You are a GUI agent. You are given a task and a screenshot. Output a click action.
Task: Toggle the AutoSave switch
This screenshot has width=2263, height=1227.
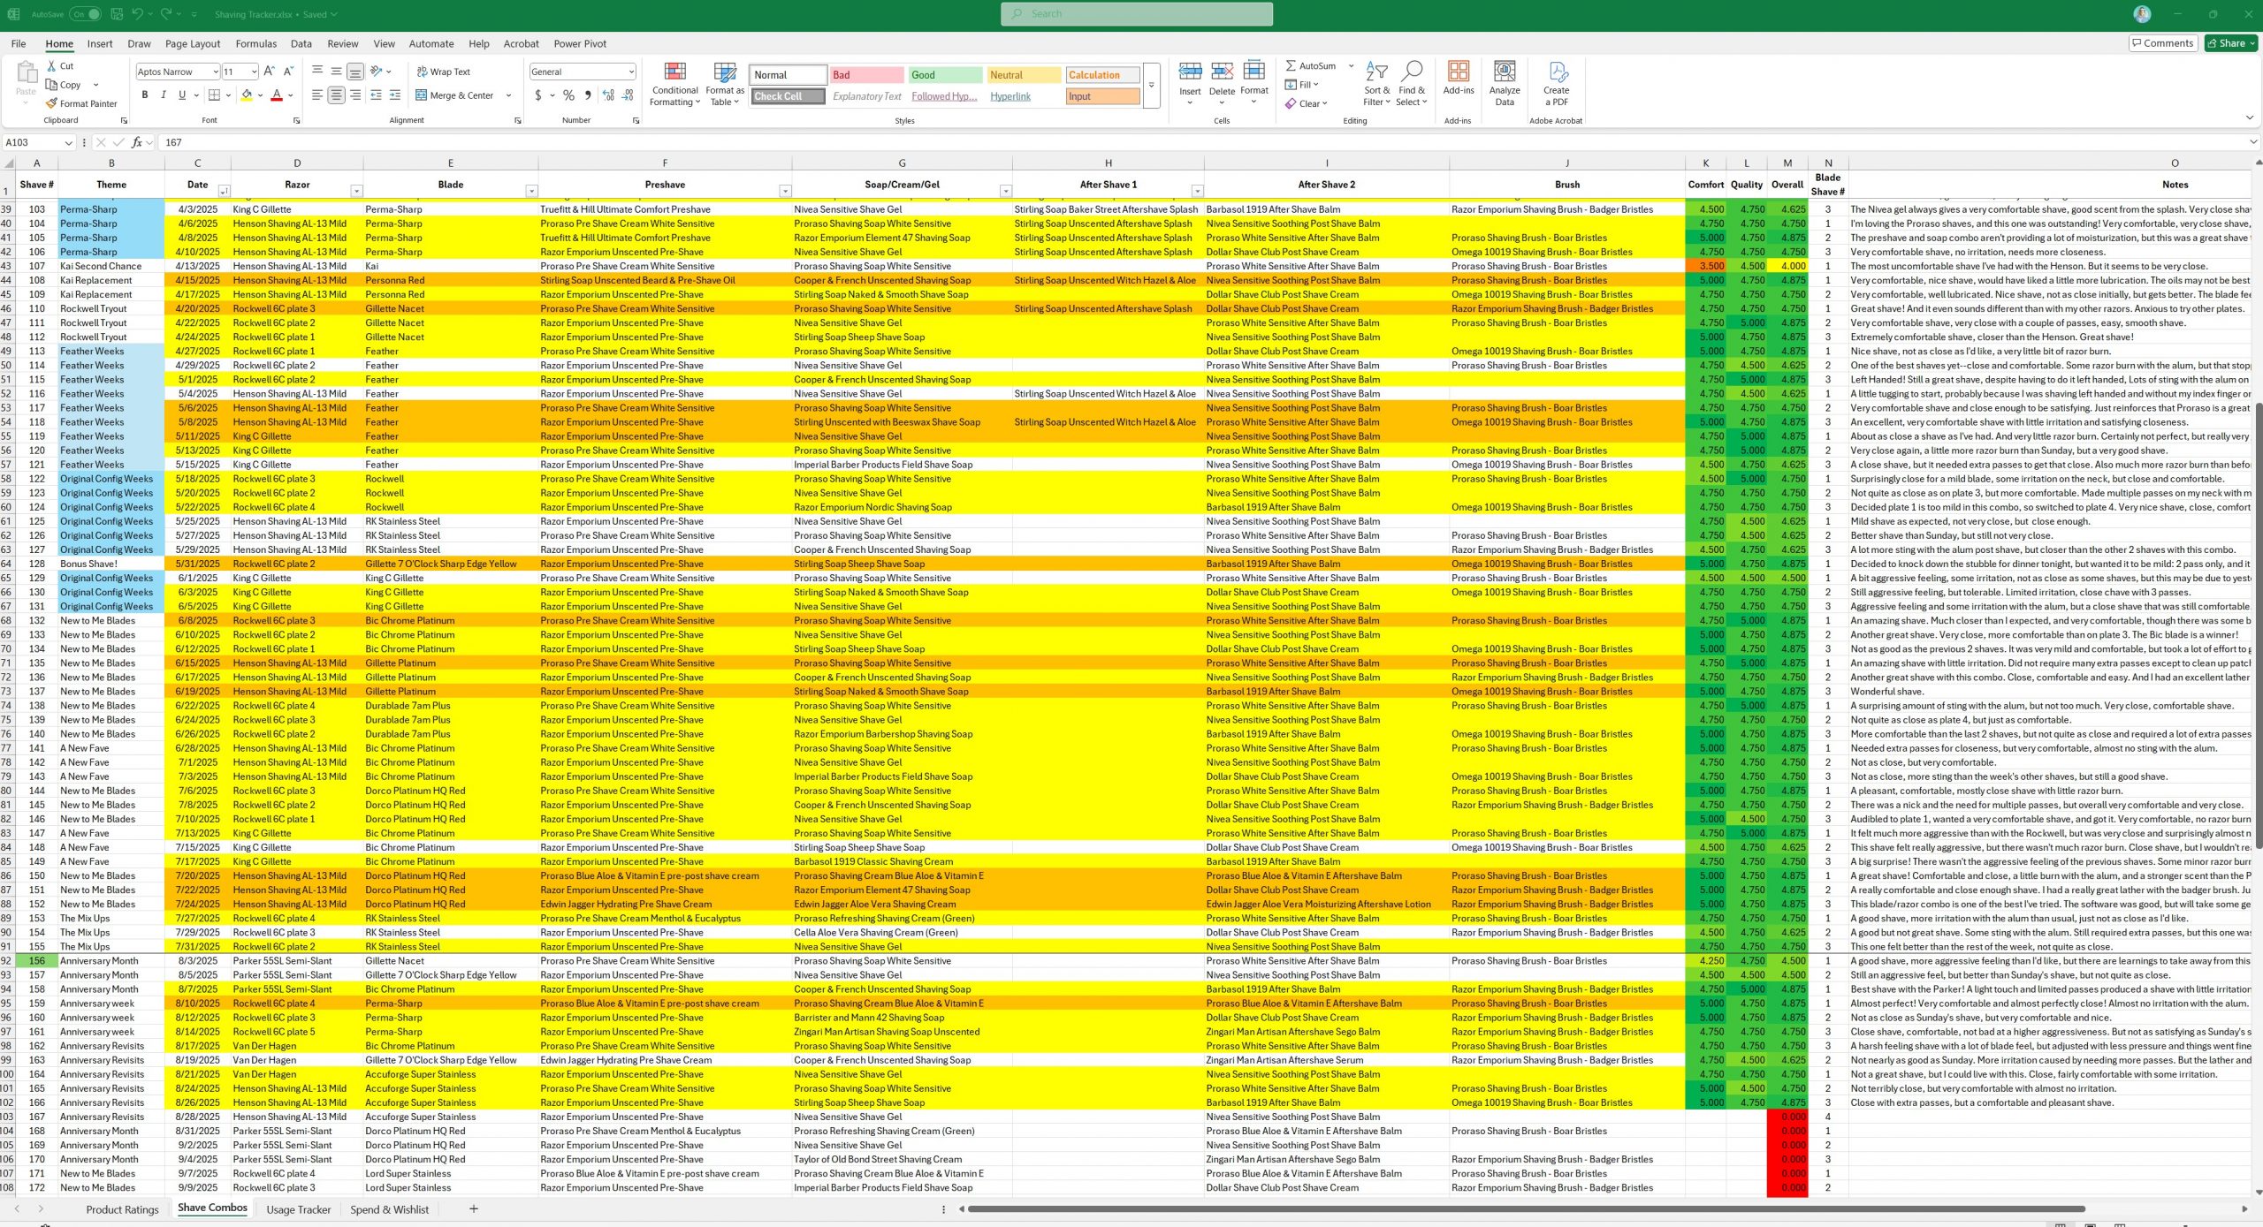pos(85,14)
